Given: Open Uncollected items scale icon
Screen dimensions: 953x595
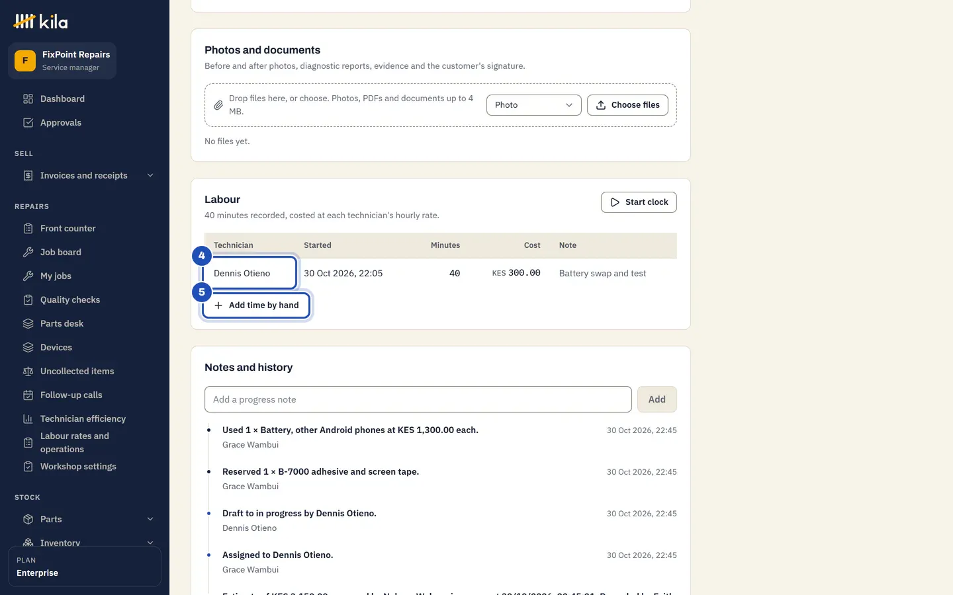Looking at the screenshot, I should (x=28, y=371).
